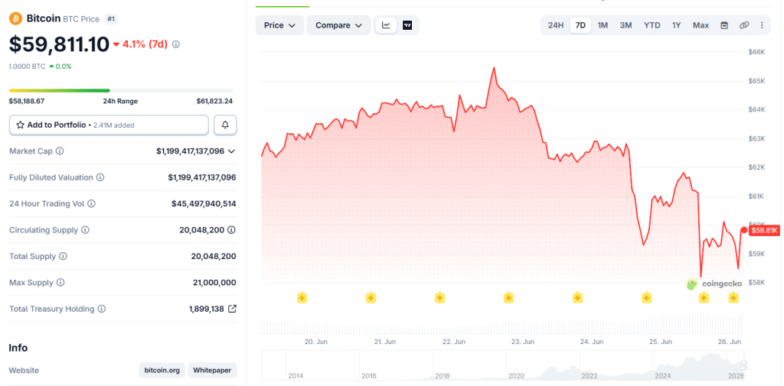Select 1Y time range

tap(677, 25)
